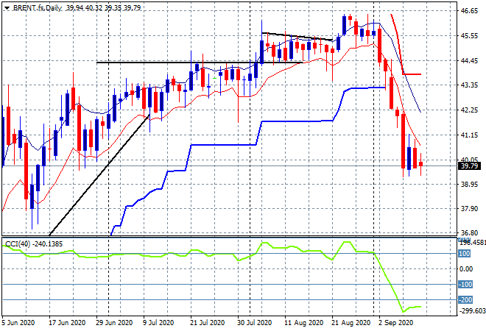Image resolution: width=486 pixels, height=331 pixels.
Task: Click the 38.95 price scale value
Action: click(x=469, y=184)
